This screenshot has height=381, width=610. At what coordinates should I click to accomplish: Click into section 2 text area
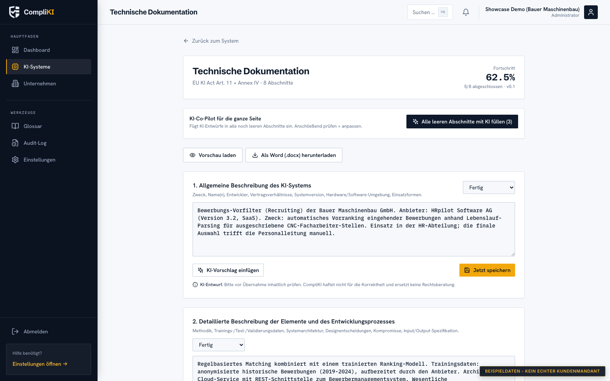354,368
